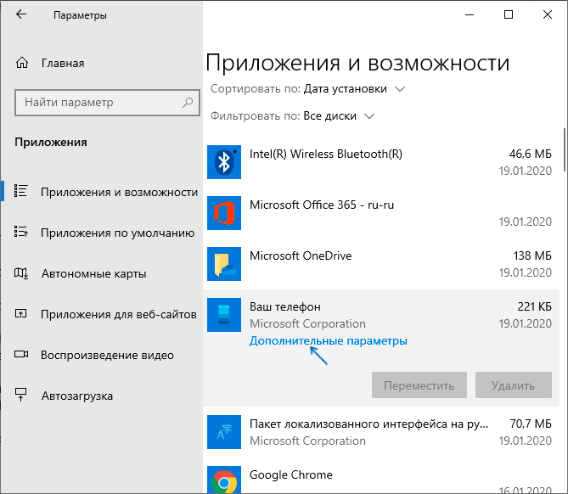This screenshot has width=568, height=494.
Task: Click the Автозагрузка startup icon
Action: coord(20,395)
